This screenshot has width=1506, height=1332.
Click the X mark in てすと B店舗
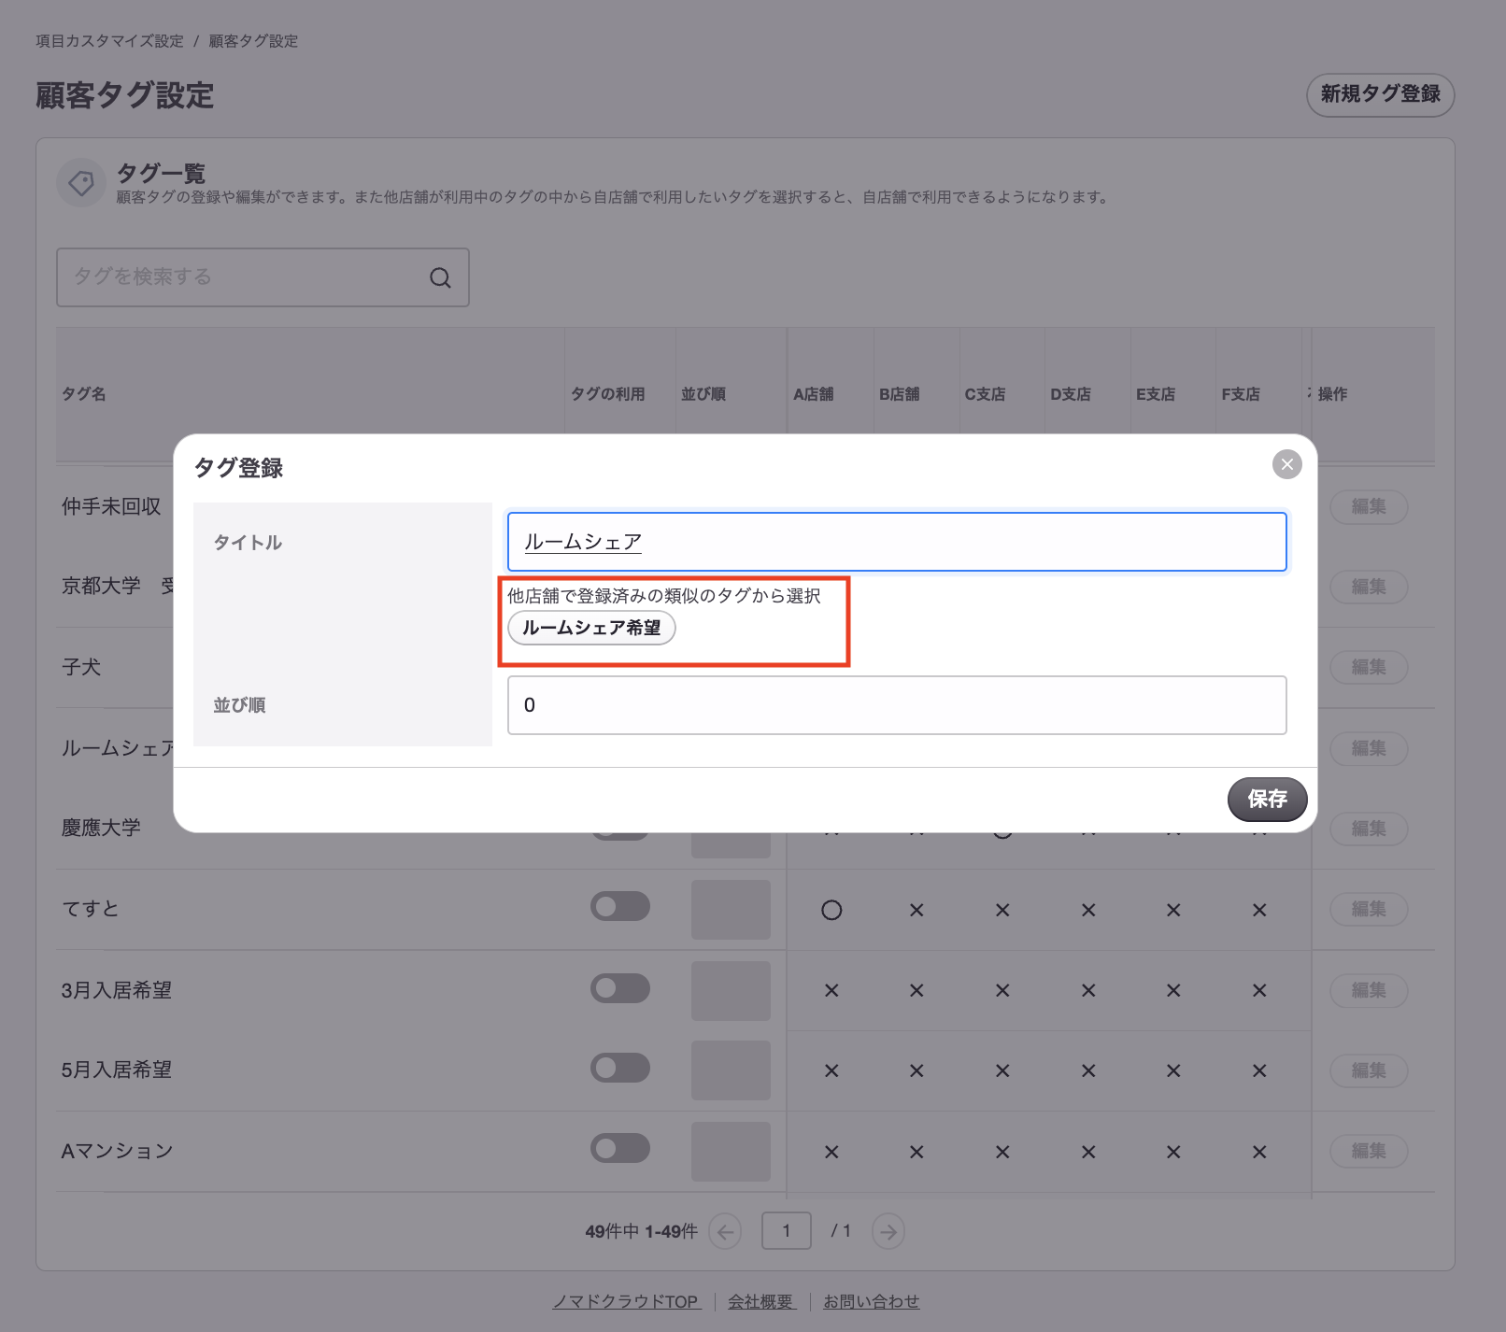[x=916, y=910]
